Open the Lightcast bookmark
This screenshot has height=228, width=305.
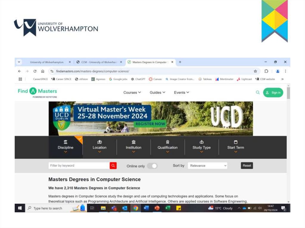click(x=244, y=79)
